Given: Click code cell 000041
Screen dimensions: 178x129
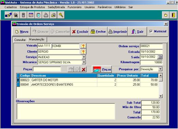Looking at the screenshot, I should click(25, 85).
